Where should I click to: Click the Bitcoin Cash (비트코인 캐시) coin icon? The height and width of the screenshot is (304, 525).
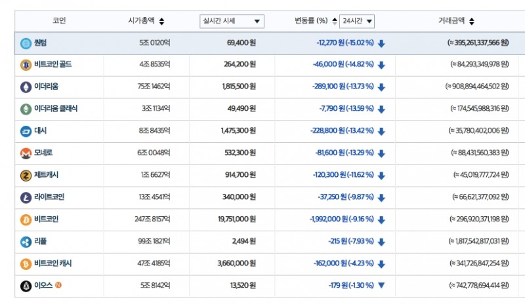26,263
